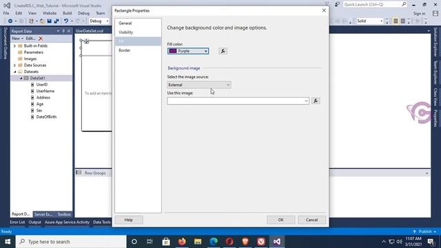441x248 pixels.
Task: Click Edit... in Report Data toolbar
Action: click(30, 39)
